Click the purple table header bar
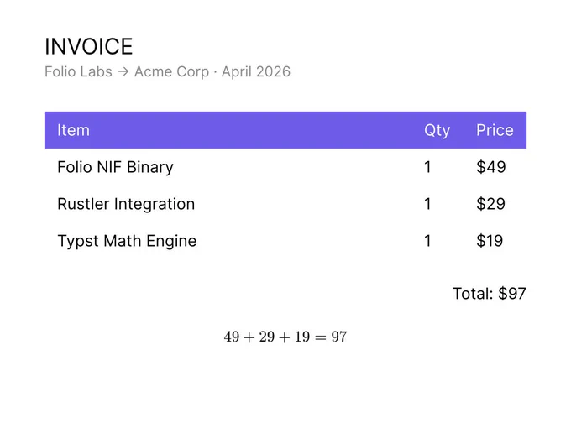The height and width of the screenshot is (444, 571). 285,130
